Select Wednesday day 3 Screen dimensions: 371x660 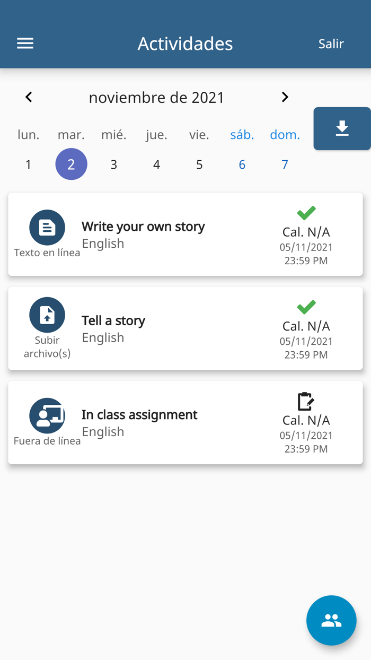pos(113,164)
